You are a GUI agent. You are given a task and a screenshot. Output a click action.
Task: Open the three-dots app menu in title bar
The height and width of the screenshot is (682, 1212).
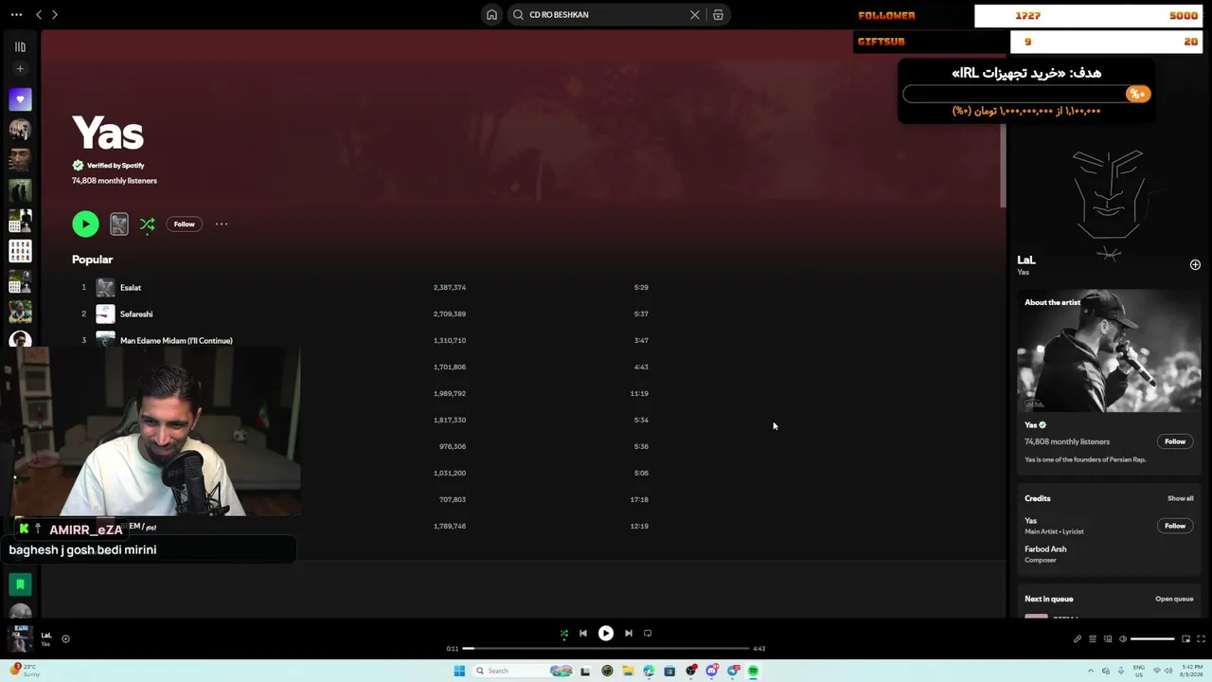tap(16, 15)
